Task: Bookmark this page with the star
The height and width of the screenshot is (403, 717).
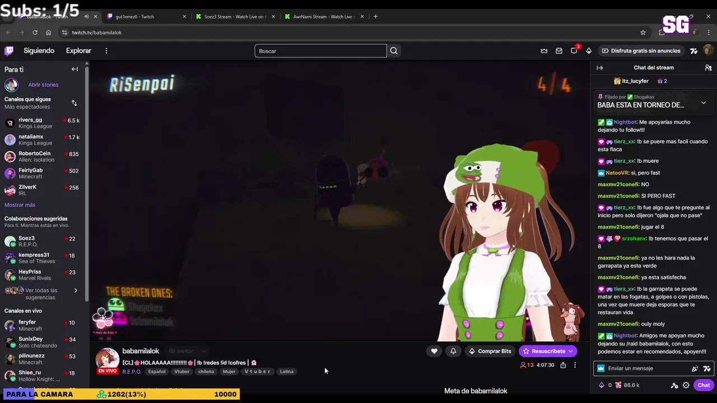Action: [x=643, y=32]
